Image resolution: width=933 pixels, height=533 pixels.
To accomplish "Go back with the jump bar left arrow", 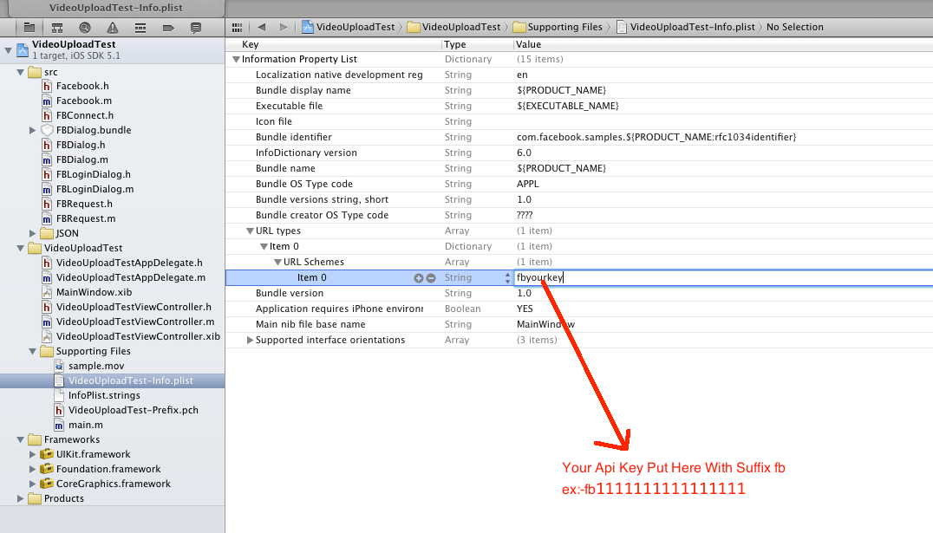I will point(262,27).
